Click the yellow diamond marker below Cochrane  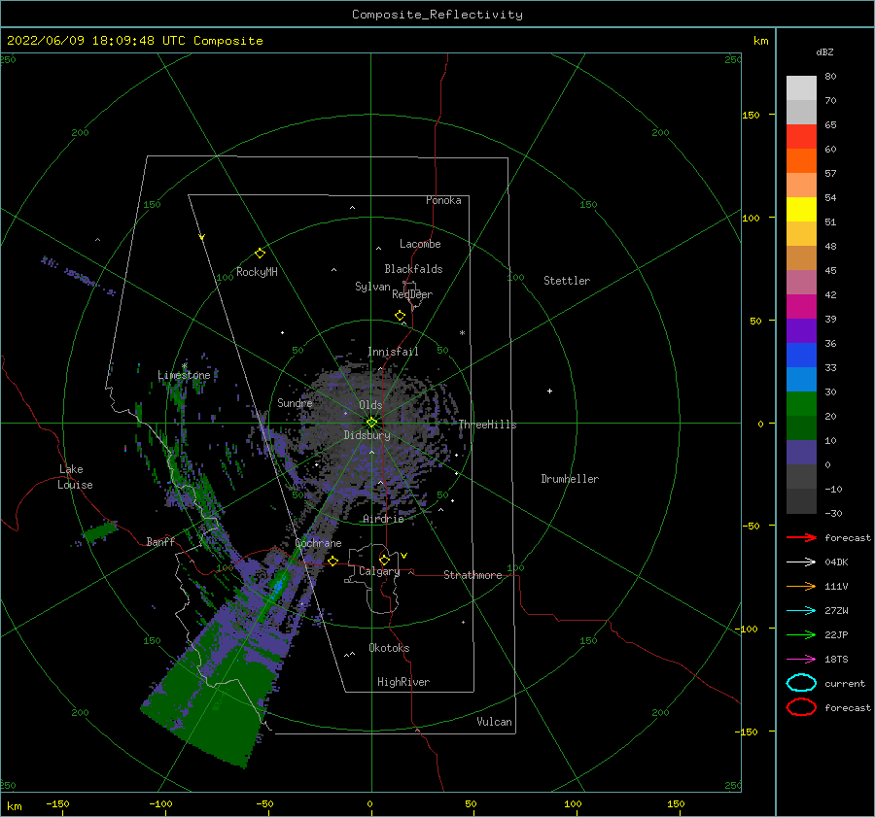(x=333, y=561)
